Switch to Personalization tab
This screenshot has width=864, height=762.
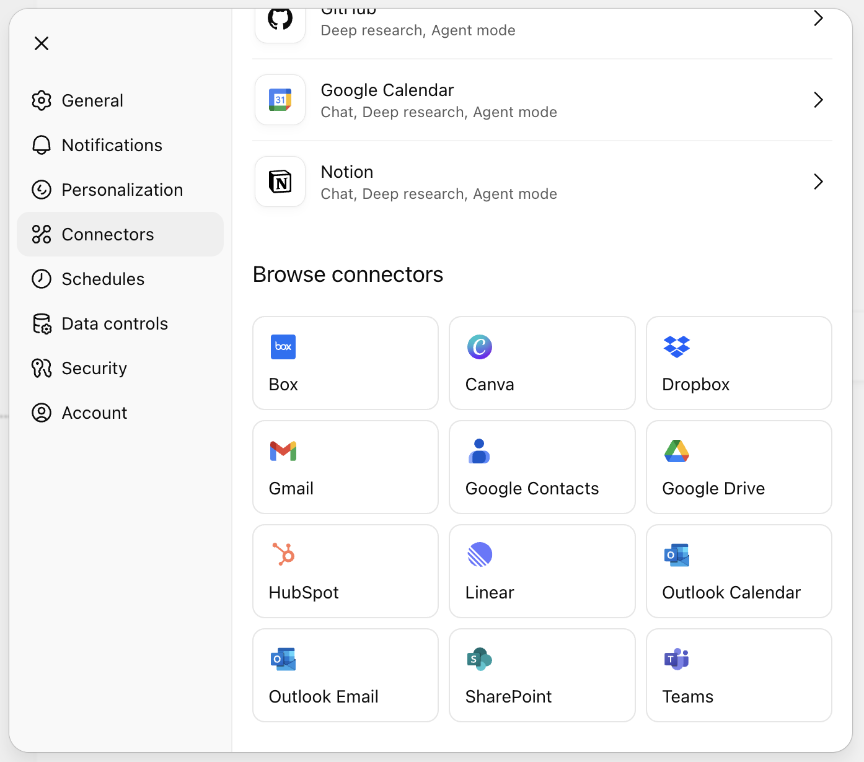(x=120, y=190)
